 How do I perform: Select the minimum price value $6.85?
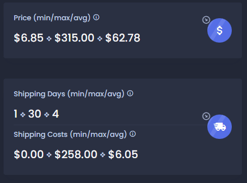[28, 38]
